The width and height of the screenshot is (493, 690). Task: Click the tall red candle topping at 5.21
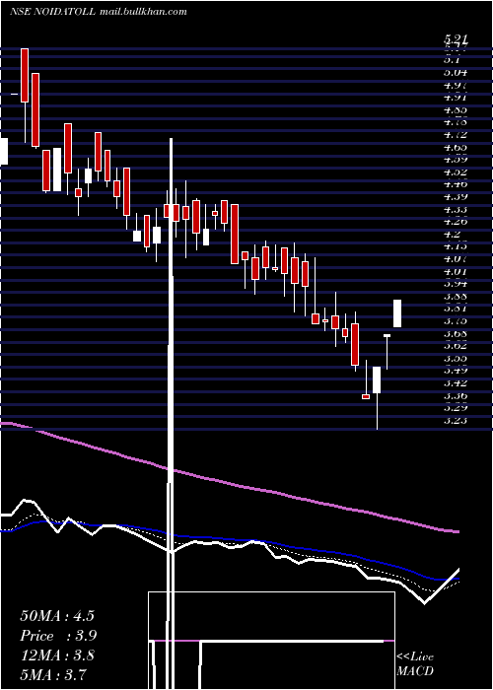tap(25, 75)
